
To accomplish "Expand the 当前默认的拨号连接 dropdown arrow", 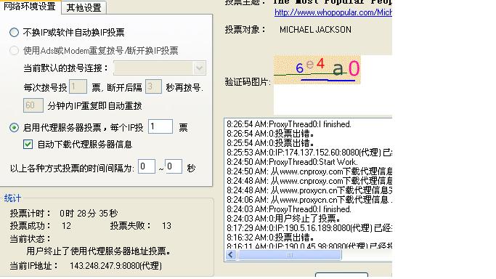I will [x=199, y=68].
